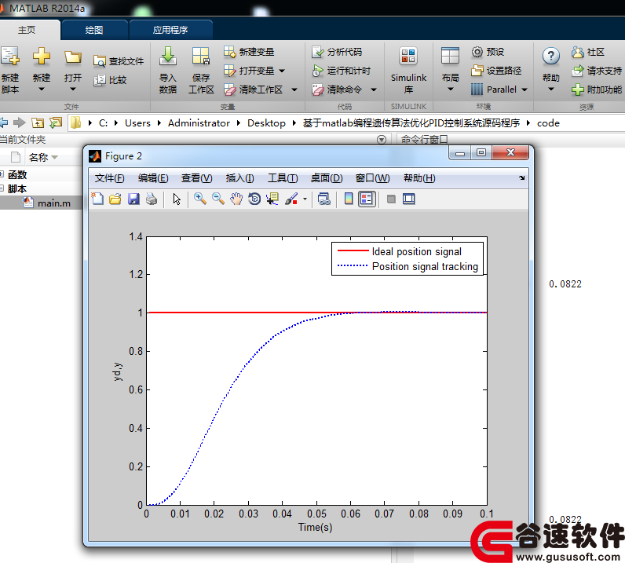Click Print Figure icon

coord(152,199)
